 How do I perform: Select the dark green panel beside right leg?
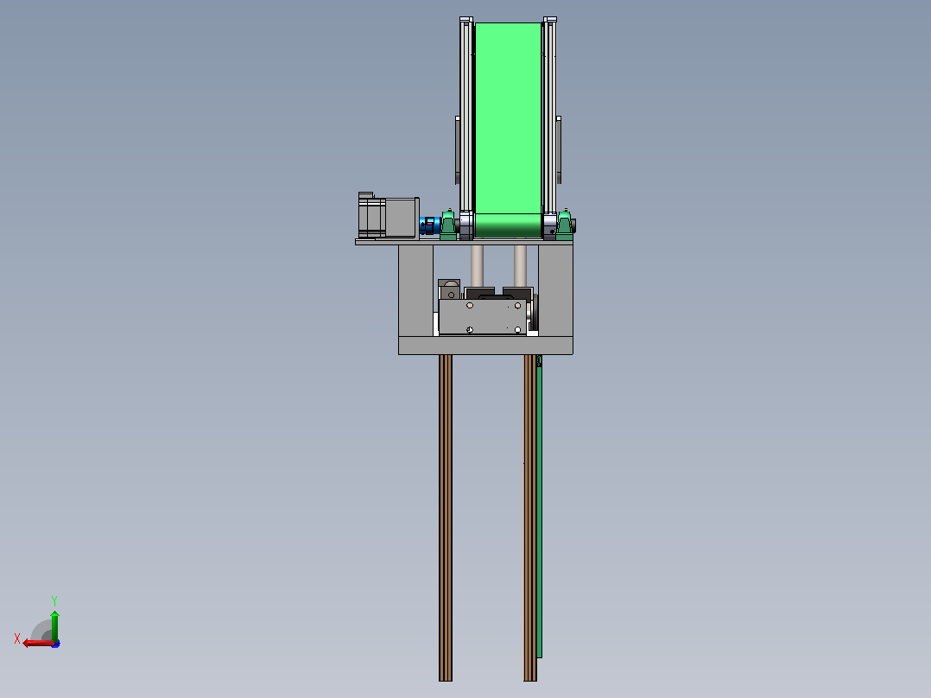point(540,508)
